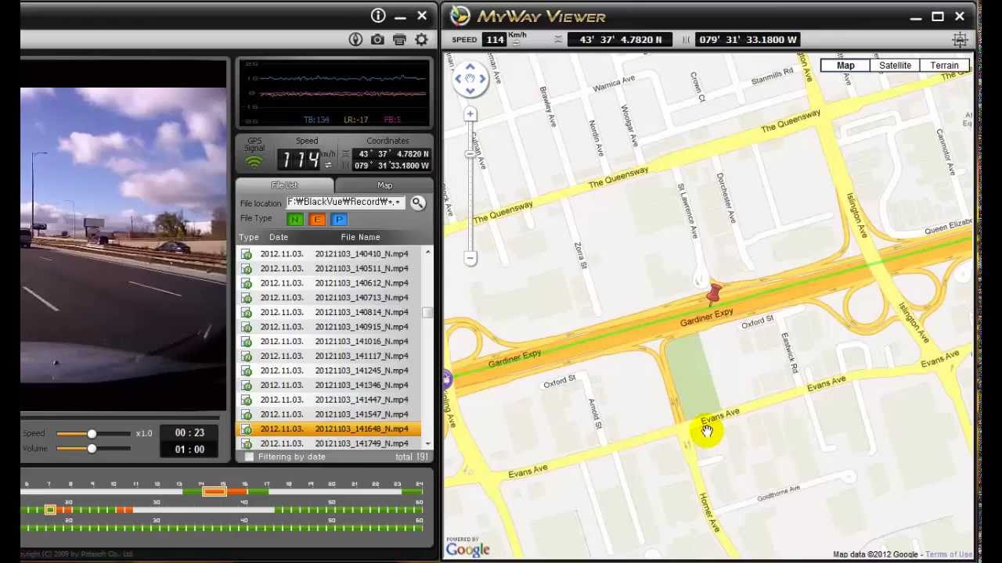
Task: Click the map zoom level slider handle
Action: click(x=470, y=154)
